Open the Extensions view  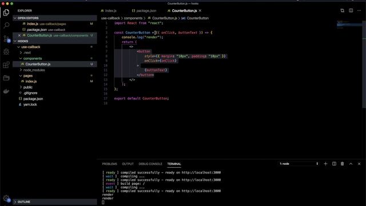(6, 65)
